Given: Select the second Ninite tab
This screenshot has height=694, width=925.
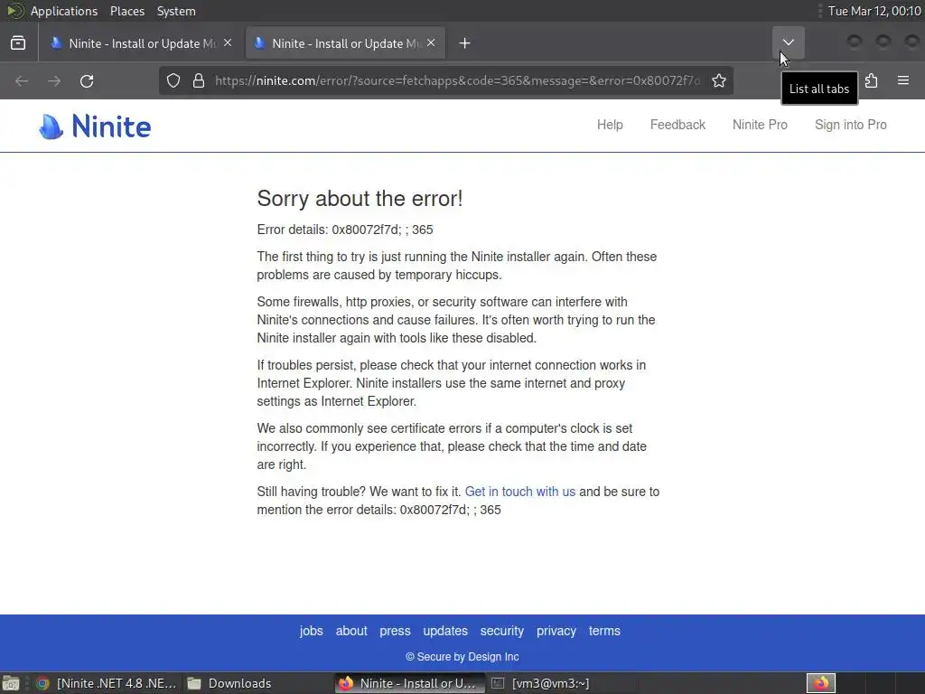Looking at the screenshot, I should coord(345,43).
